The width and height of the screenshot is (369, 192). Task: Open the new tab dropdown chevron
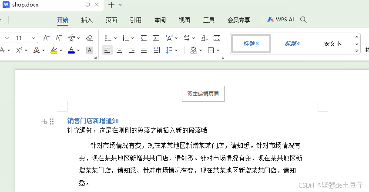click(x=120, y=5)
